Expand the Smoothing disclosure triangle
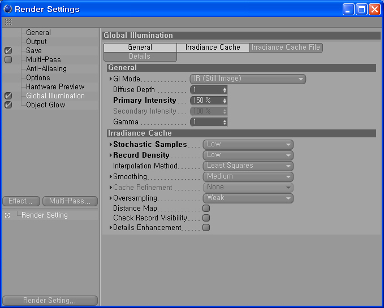384x308 pixels. 111,177
